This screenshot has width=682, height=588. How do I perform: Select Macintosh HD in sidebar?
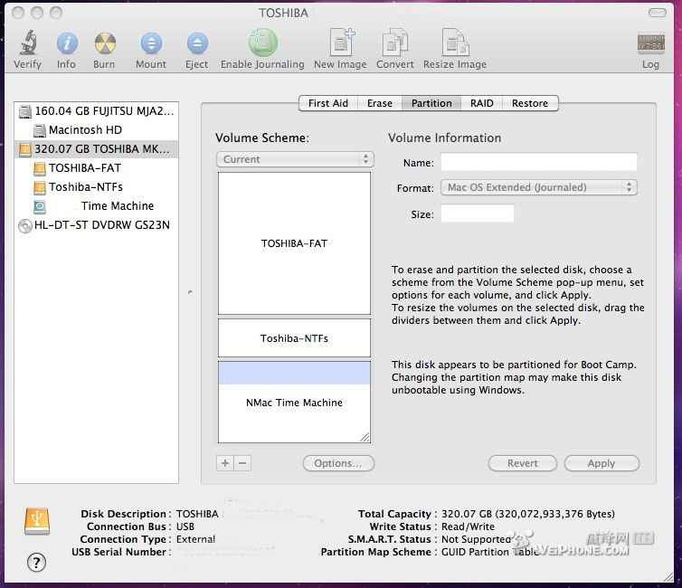85,129
